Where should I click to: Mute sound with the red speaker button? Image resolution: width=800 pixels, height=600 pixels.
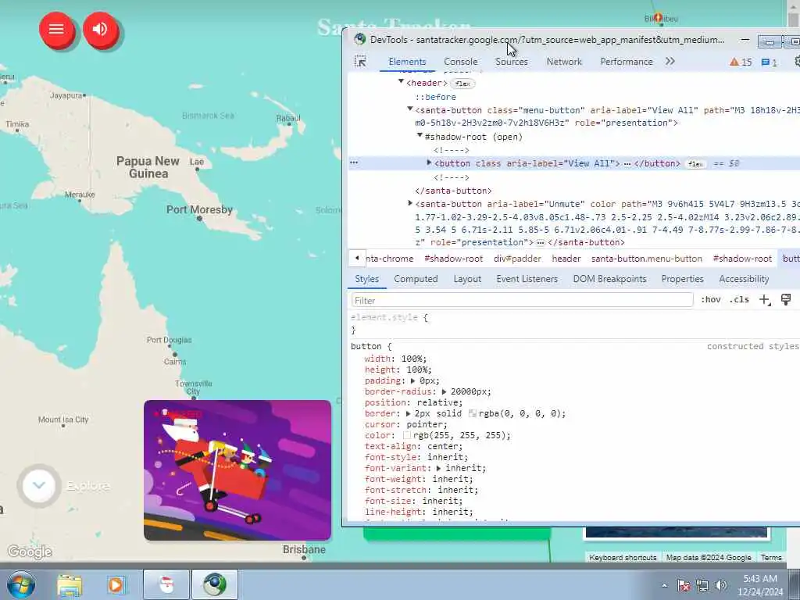[x=100, y=29]
